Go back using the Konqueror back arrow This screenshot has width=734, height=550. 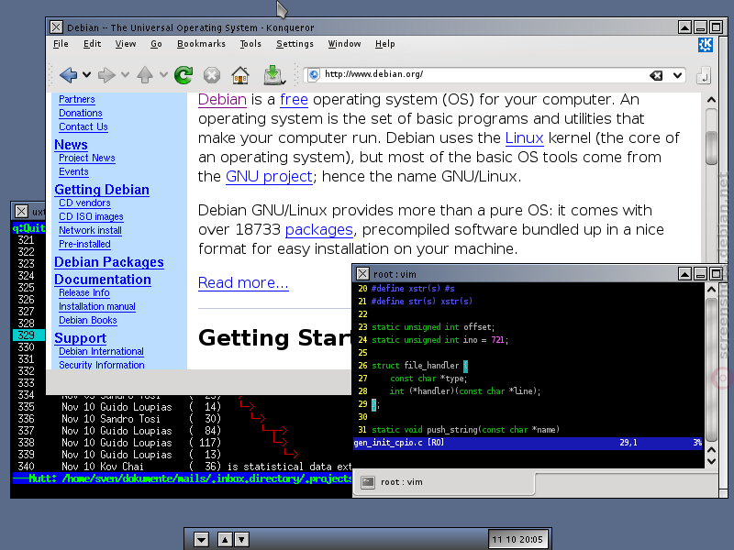pos(68,75)
